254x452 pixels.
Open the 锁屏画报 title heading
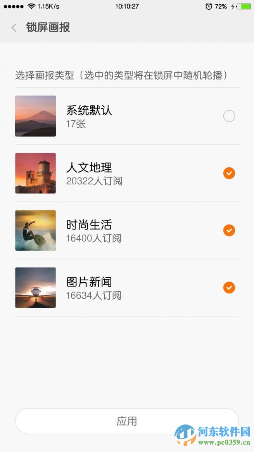coord(48,28)
